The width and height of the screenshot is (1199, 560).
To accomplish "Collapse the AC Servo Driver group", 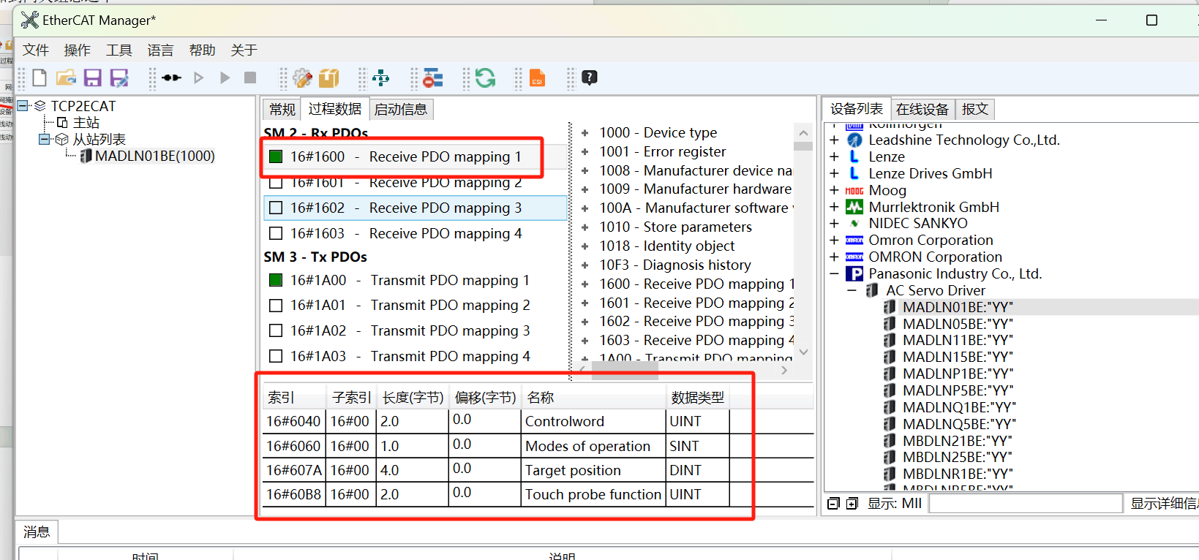I will [x=852, y=290].
